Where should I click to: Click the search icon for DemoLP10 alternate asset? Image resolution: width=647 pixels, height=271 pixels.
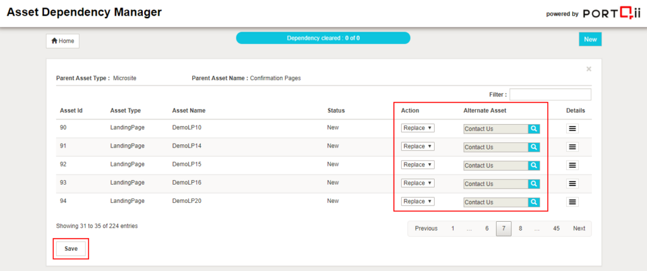(534, 129)
